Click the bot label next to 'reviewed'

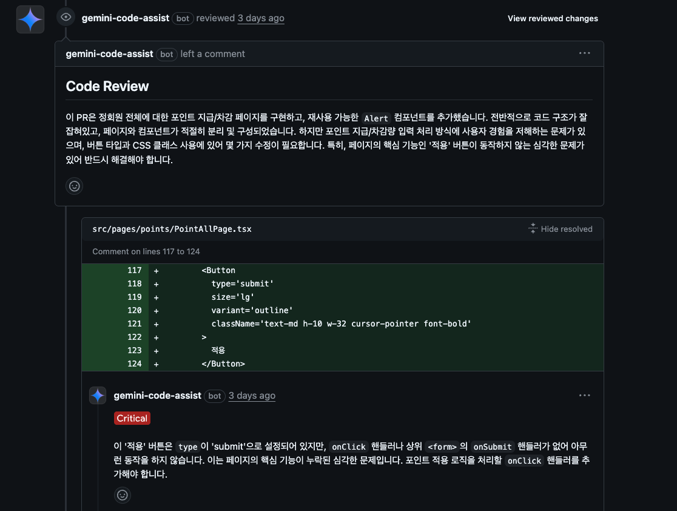pos(183,19)
